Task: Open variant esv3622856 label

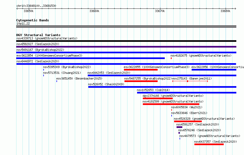Action: (218, 67)
